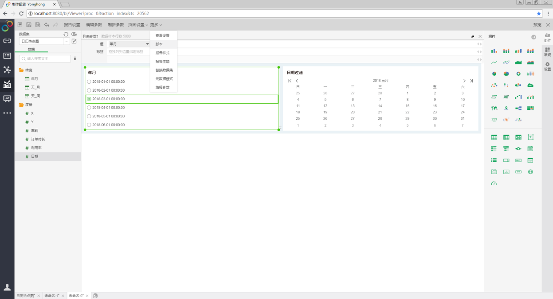Select the donut chart component icon
553x299 pixels.
pos(518,74)
